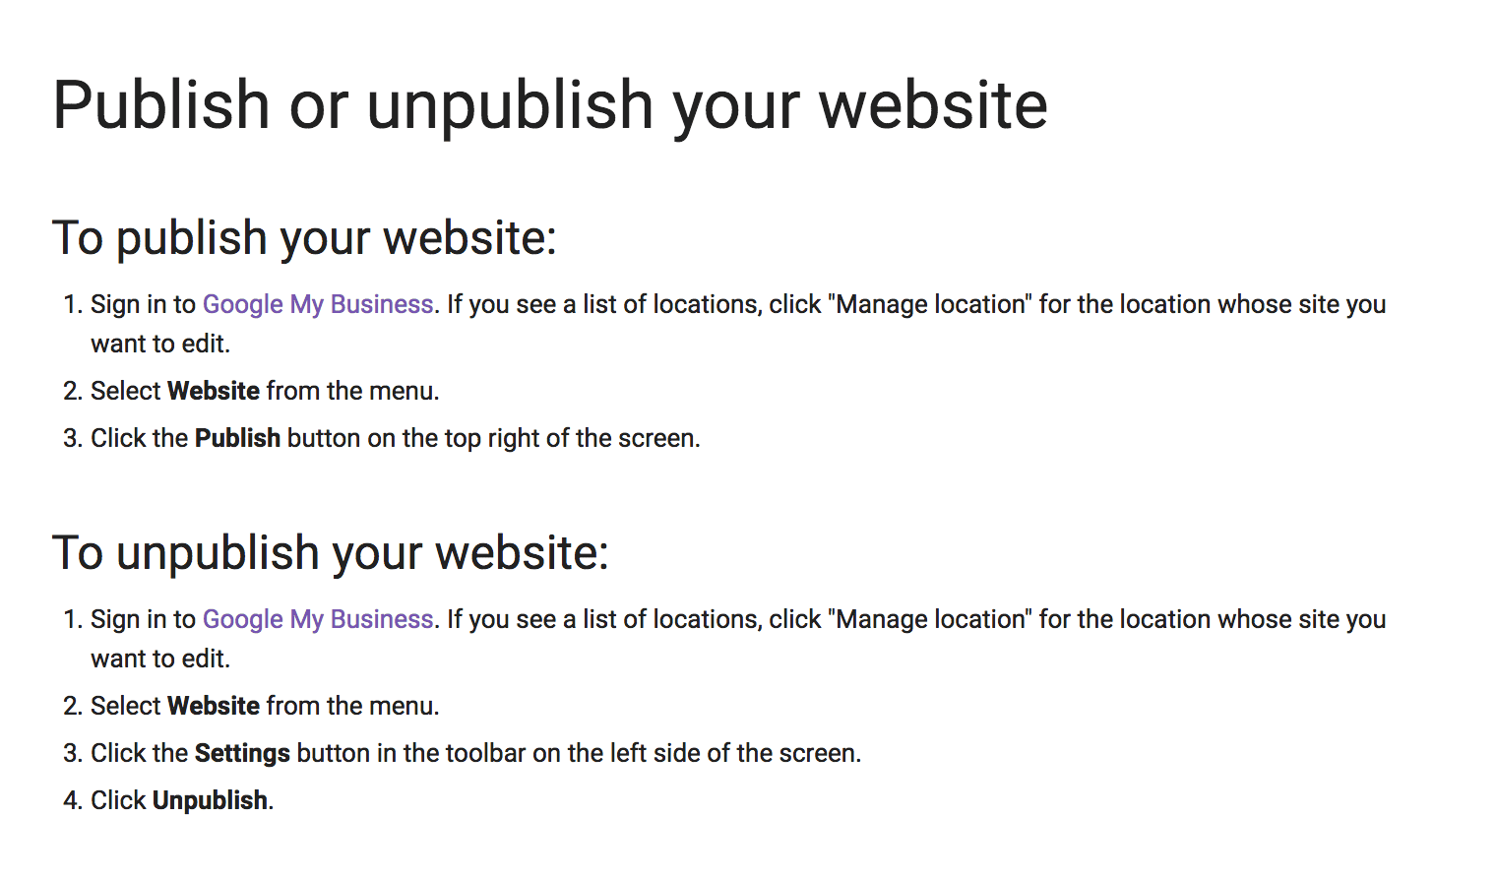
Task: Open Google My Business link under unpublish steps
Action: (x=318, y=619)
